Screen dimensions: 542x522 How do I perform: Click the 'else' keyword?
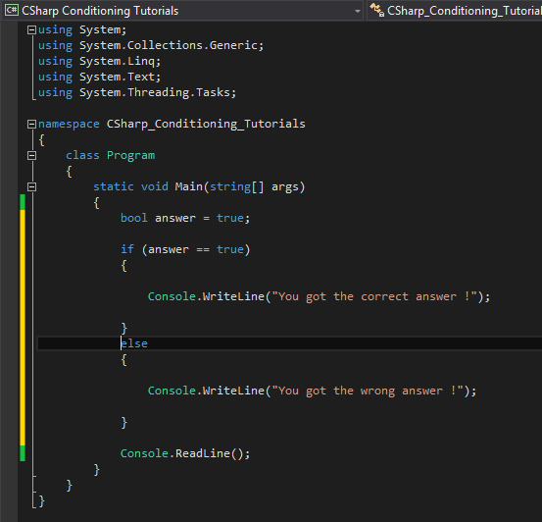(x=134, y=343)
